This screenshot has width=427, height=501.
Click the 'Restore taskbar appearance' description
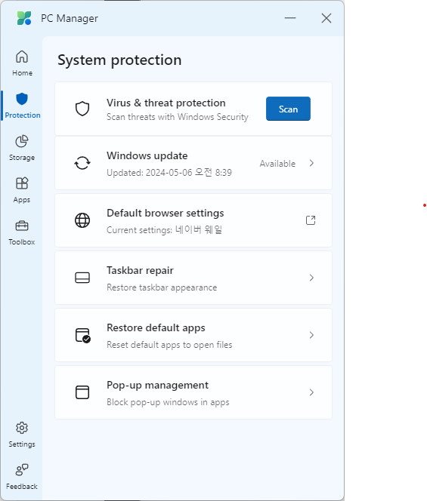pos(162,287)
